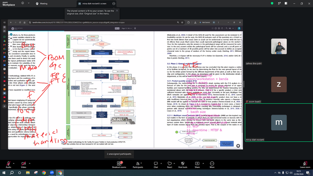Open Zoom app icon on taskbar

52,173
